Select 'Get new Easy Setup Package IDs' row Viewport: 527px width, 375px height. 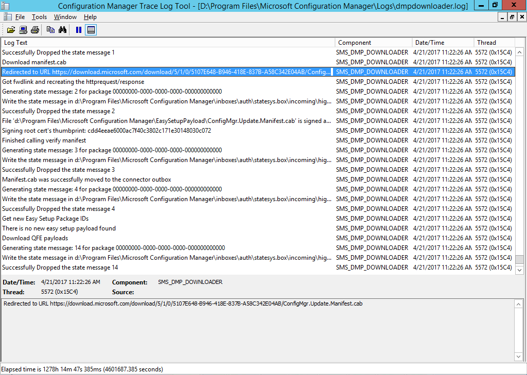click(257, 219)
